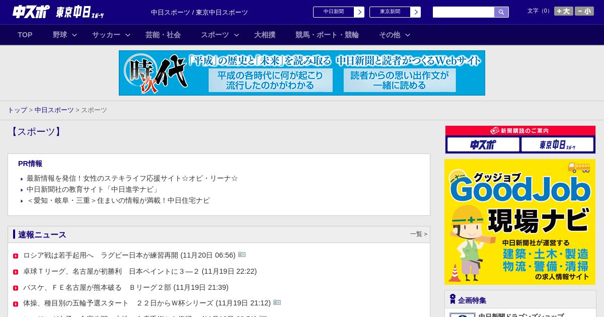This screenshot has height=317, width=604.
Task: Click the camera icon beside the rugby article
Action: pos(242,255)
